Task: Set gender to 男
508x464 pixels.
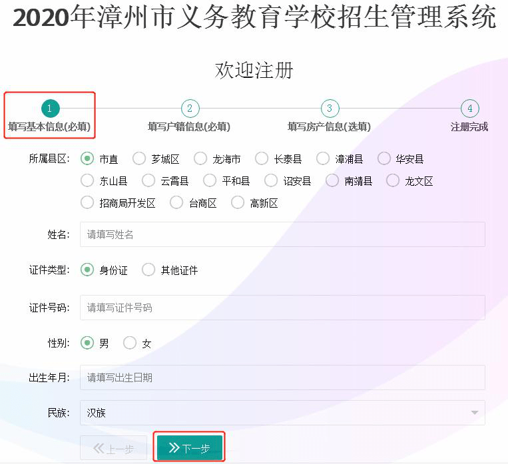Action: 87,343
